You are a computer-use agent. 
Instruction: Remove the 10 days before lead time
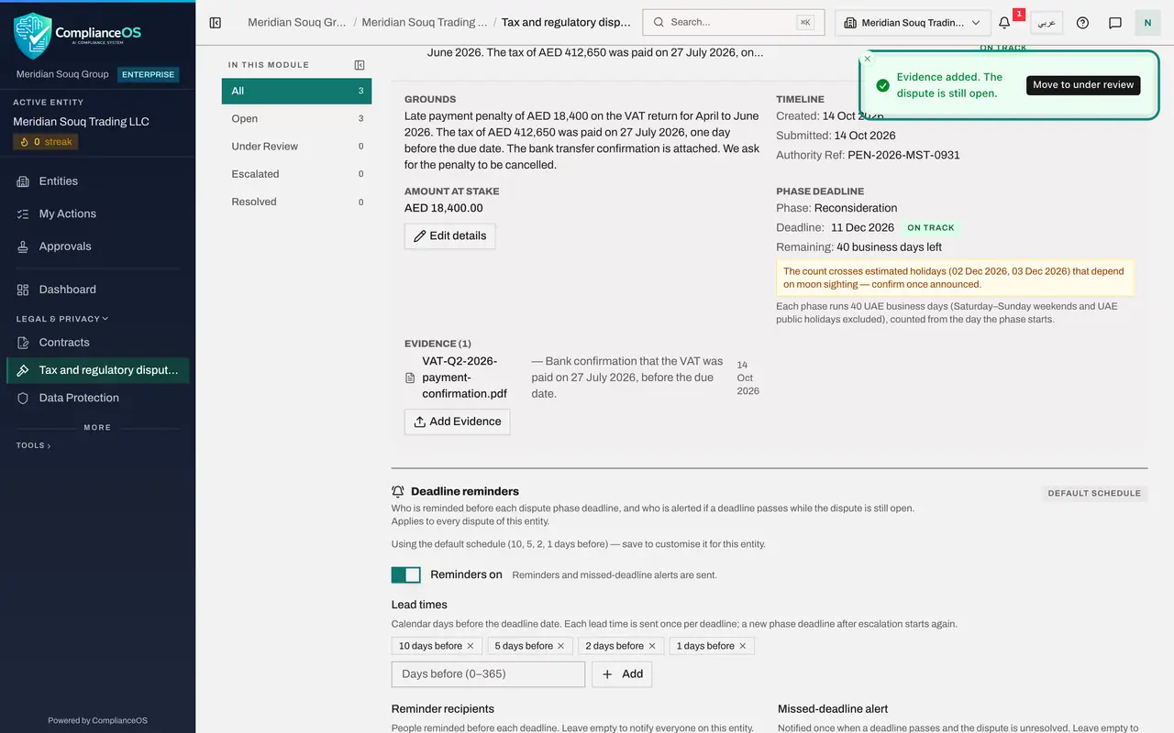click(471, 646)
